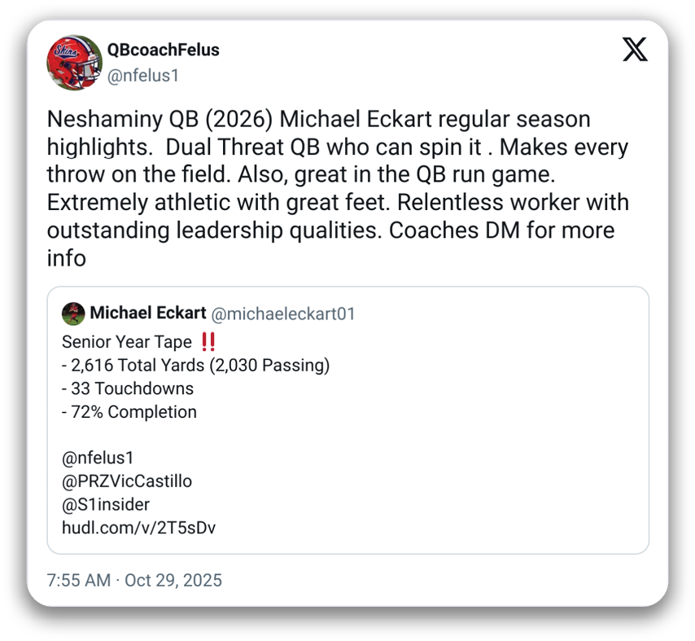Open the @PRZVicCastillo mention

click(x=127, y=481)
